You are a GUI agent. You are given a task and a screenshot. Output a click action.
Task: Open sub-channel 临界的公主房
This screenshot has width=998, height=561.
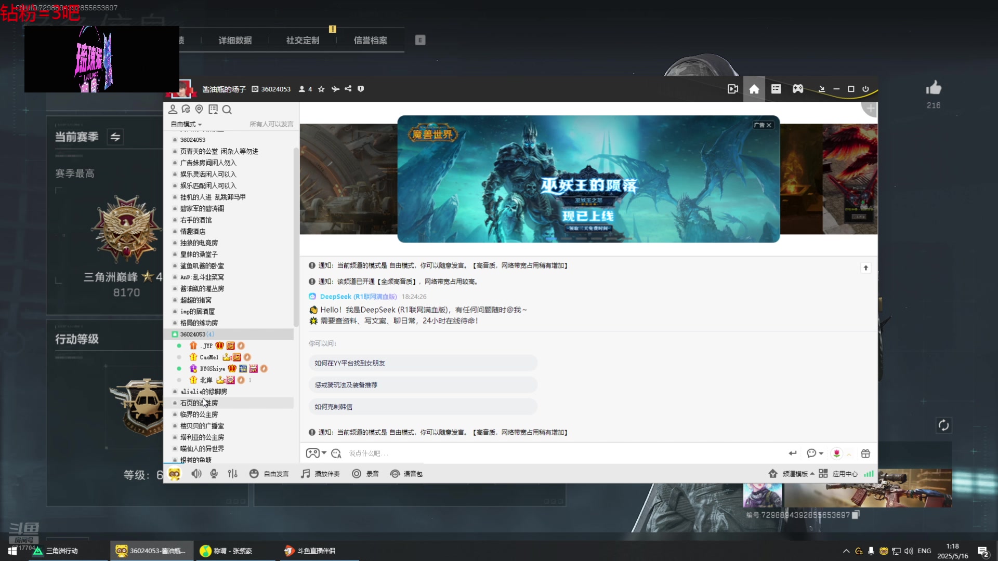tap(199, 414)
